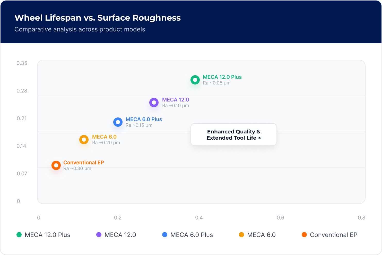Click the orange Conventional EP data point marker
Viewport: 382px width, 255px height.
click(x=56, y=165)
